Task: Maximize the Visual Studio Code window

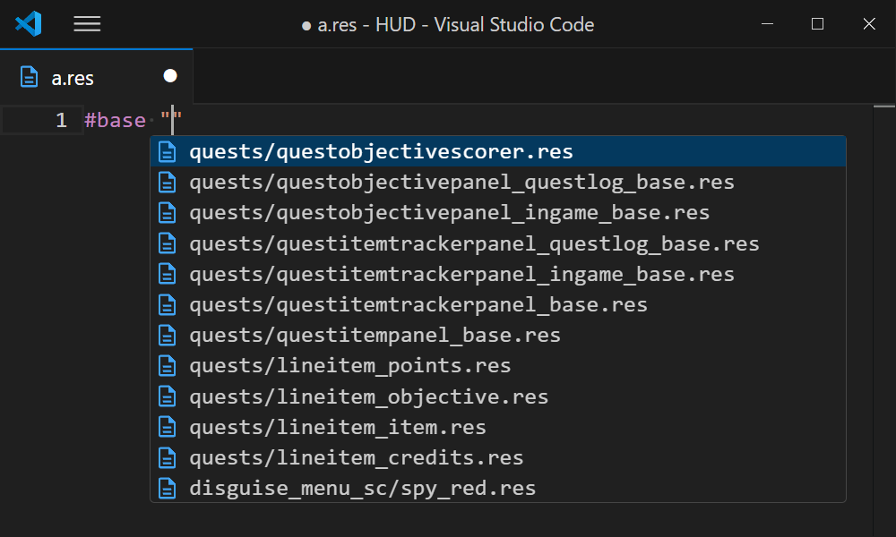Action: 818,24
